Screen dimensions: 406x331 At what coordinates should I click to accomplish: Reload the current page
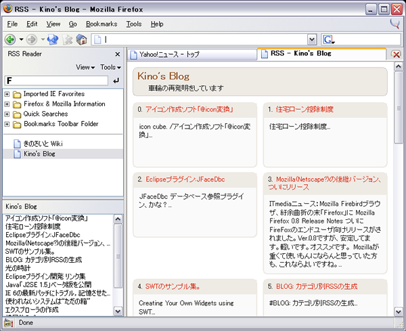53,40
